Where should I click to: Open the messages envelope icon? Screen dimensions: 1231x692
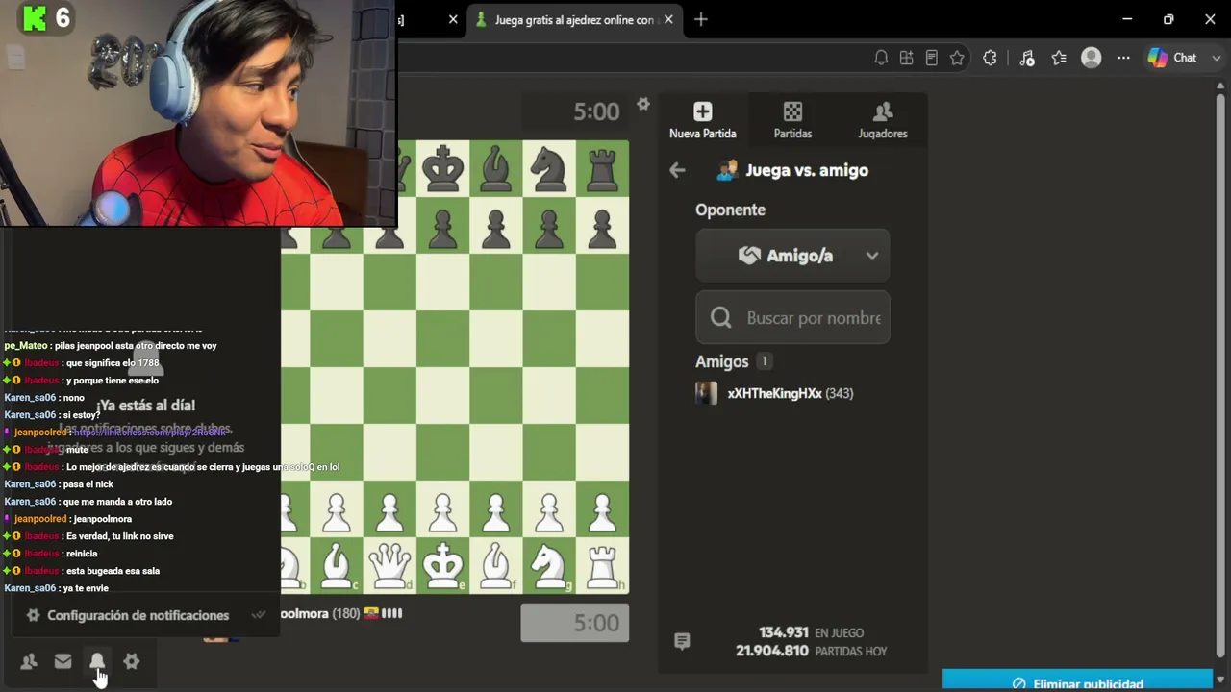point(63,661)
